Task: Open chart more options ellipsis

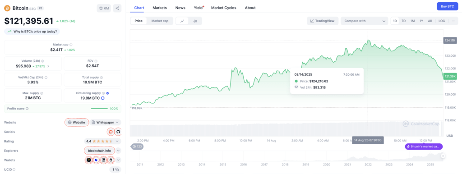Action: (x=453, y=21)
